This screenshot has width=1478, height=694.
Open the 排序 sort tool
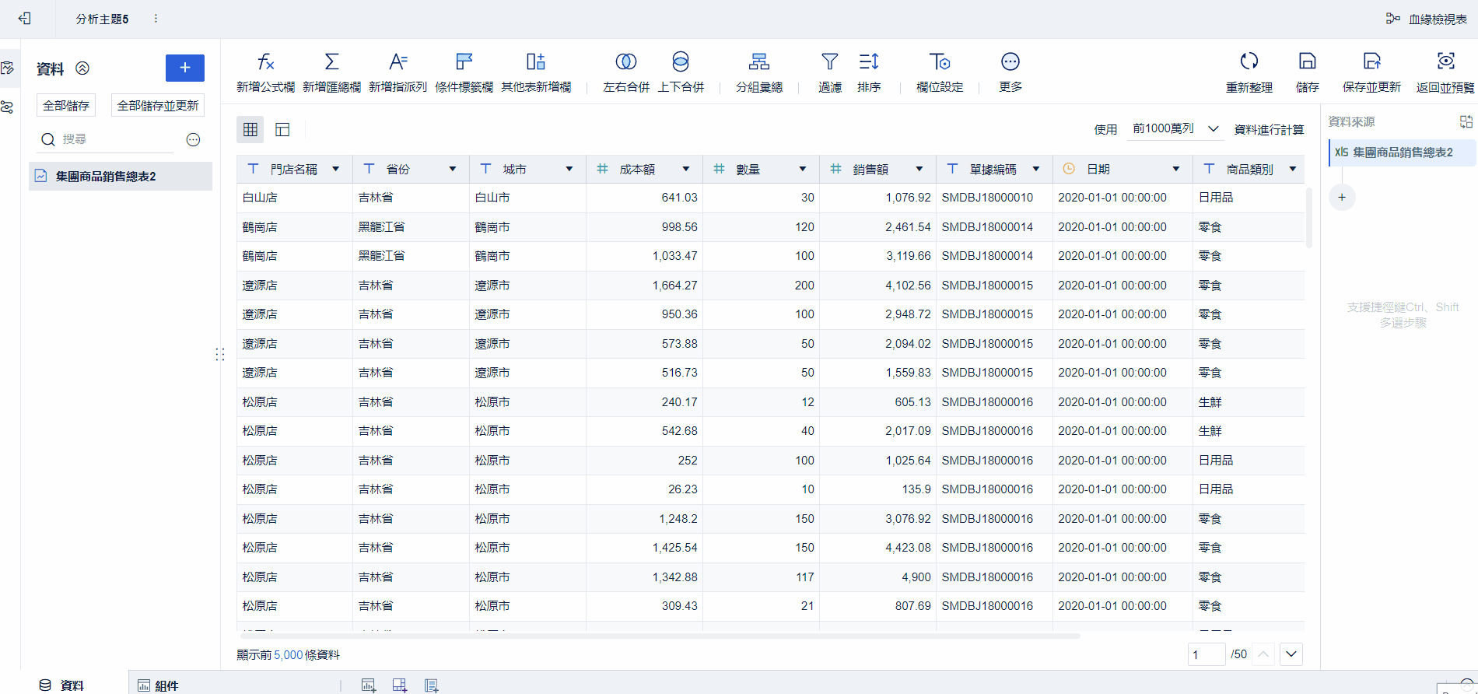click(869, 72)
